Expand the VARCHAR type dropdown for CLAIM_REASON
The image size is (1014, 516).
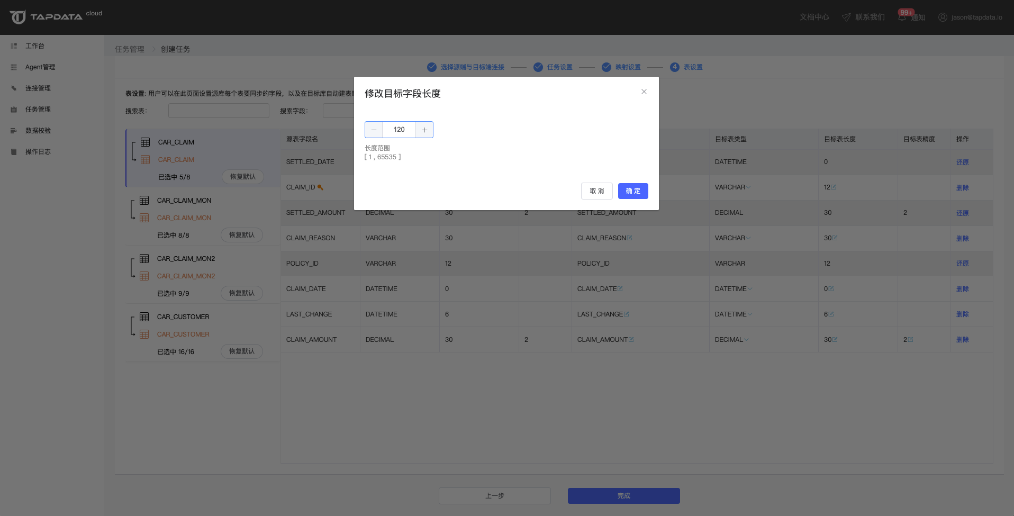tap(748, 238)
